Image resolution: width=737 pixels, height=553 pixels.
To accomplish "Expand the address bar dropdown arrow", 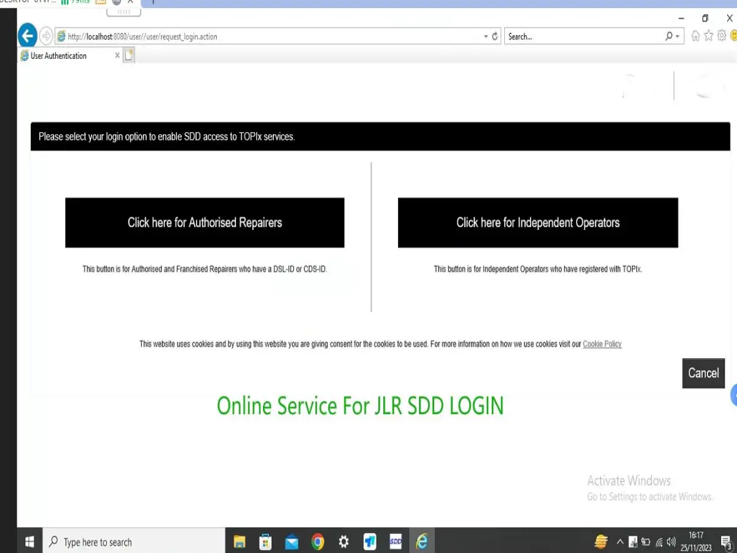I will (x=486, y=36).
